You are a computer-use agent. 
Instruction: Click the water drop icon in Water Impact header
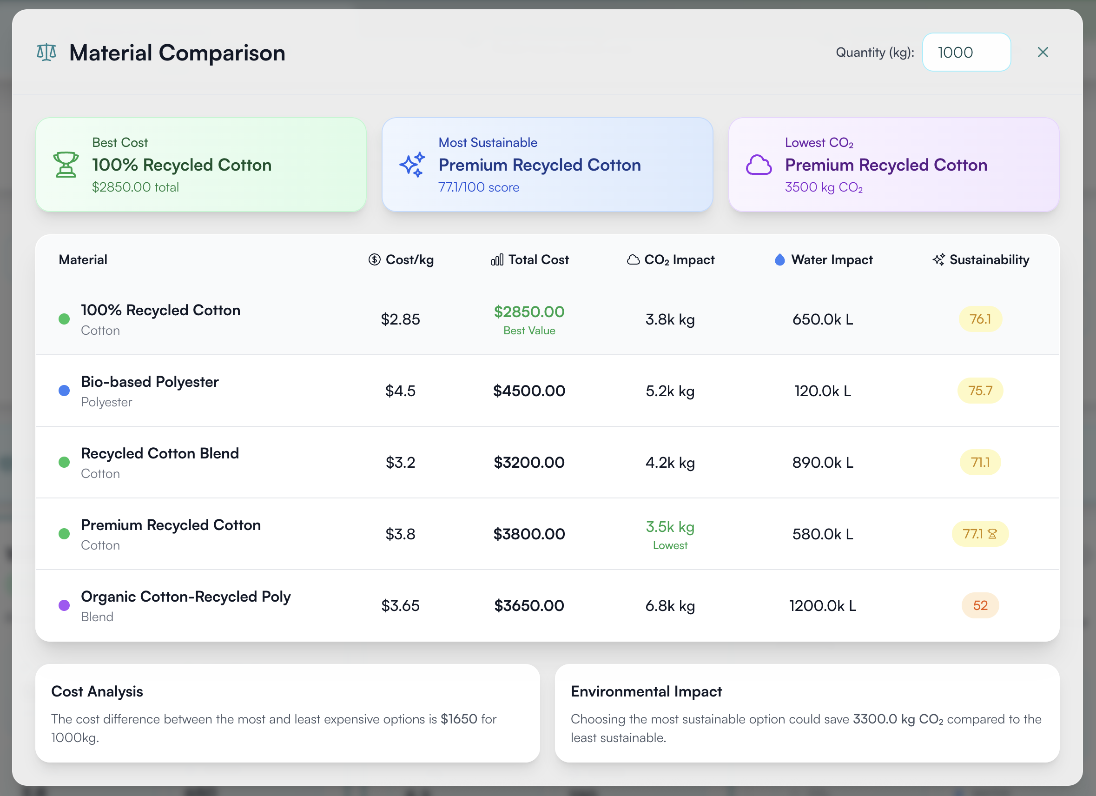click(779, 259)
